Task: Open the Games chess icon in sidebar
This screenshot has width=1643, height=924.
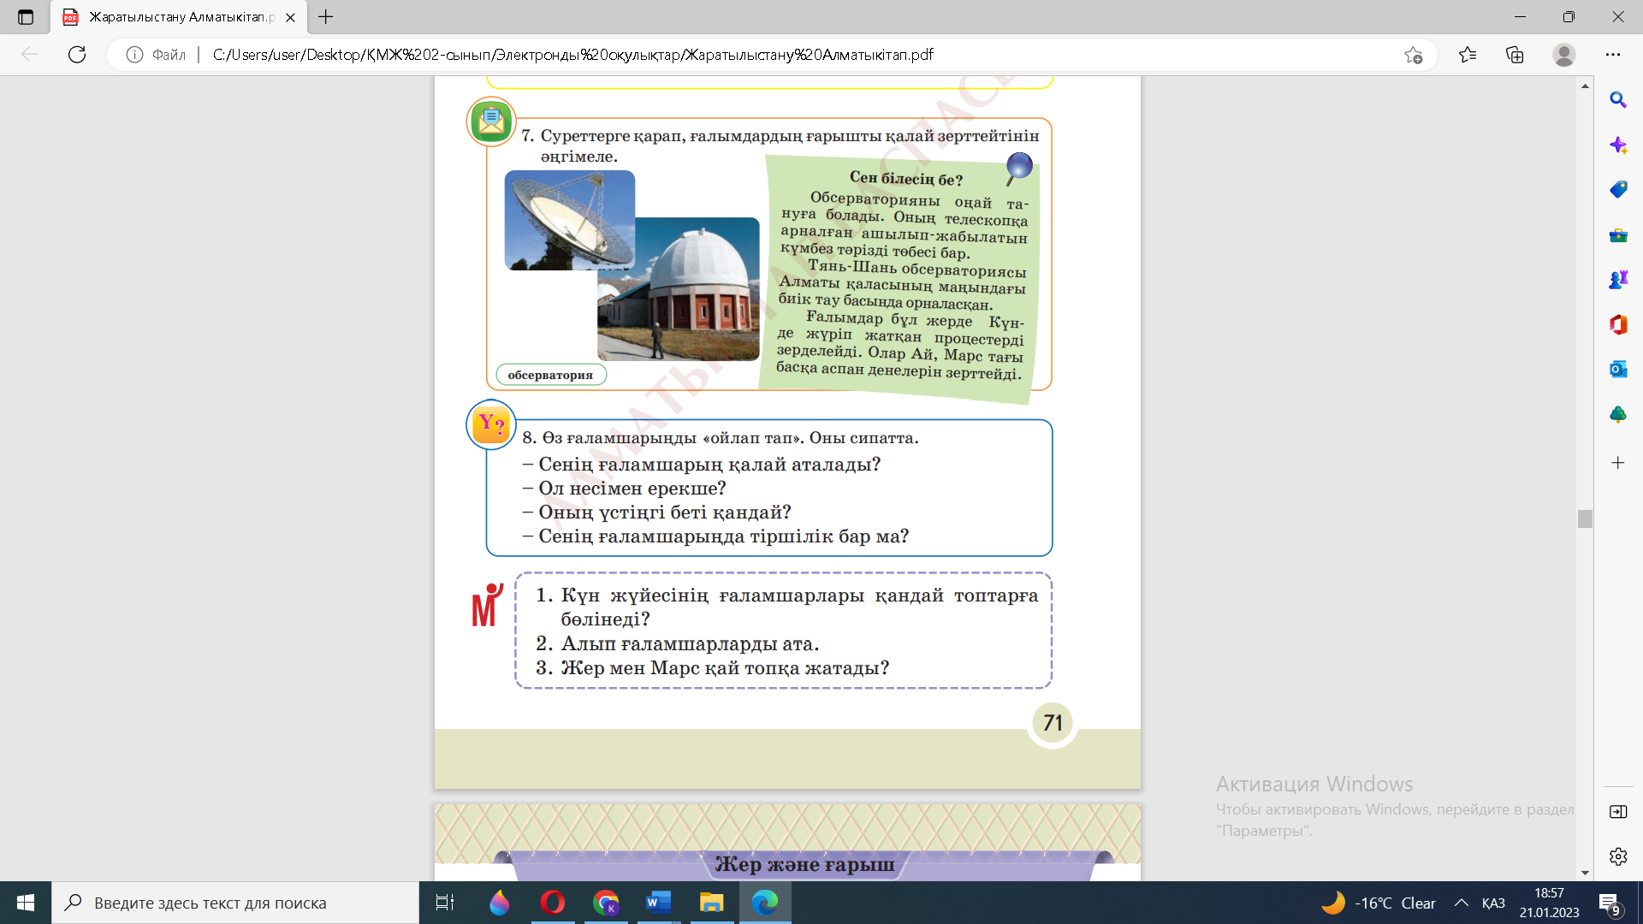Action: point(1617,280)
